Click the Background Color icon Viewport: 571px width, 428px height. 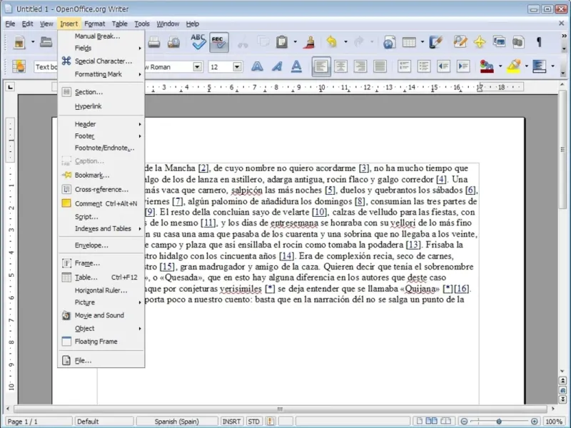click(x=540, y=66)
